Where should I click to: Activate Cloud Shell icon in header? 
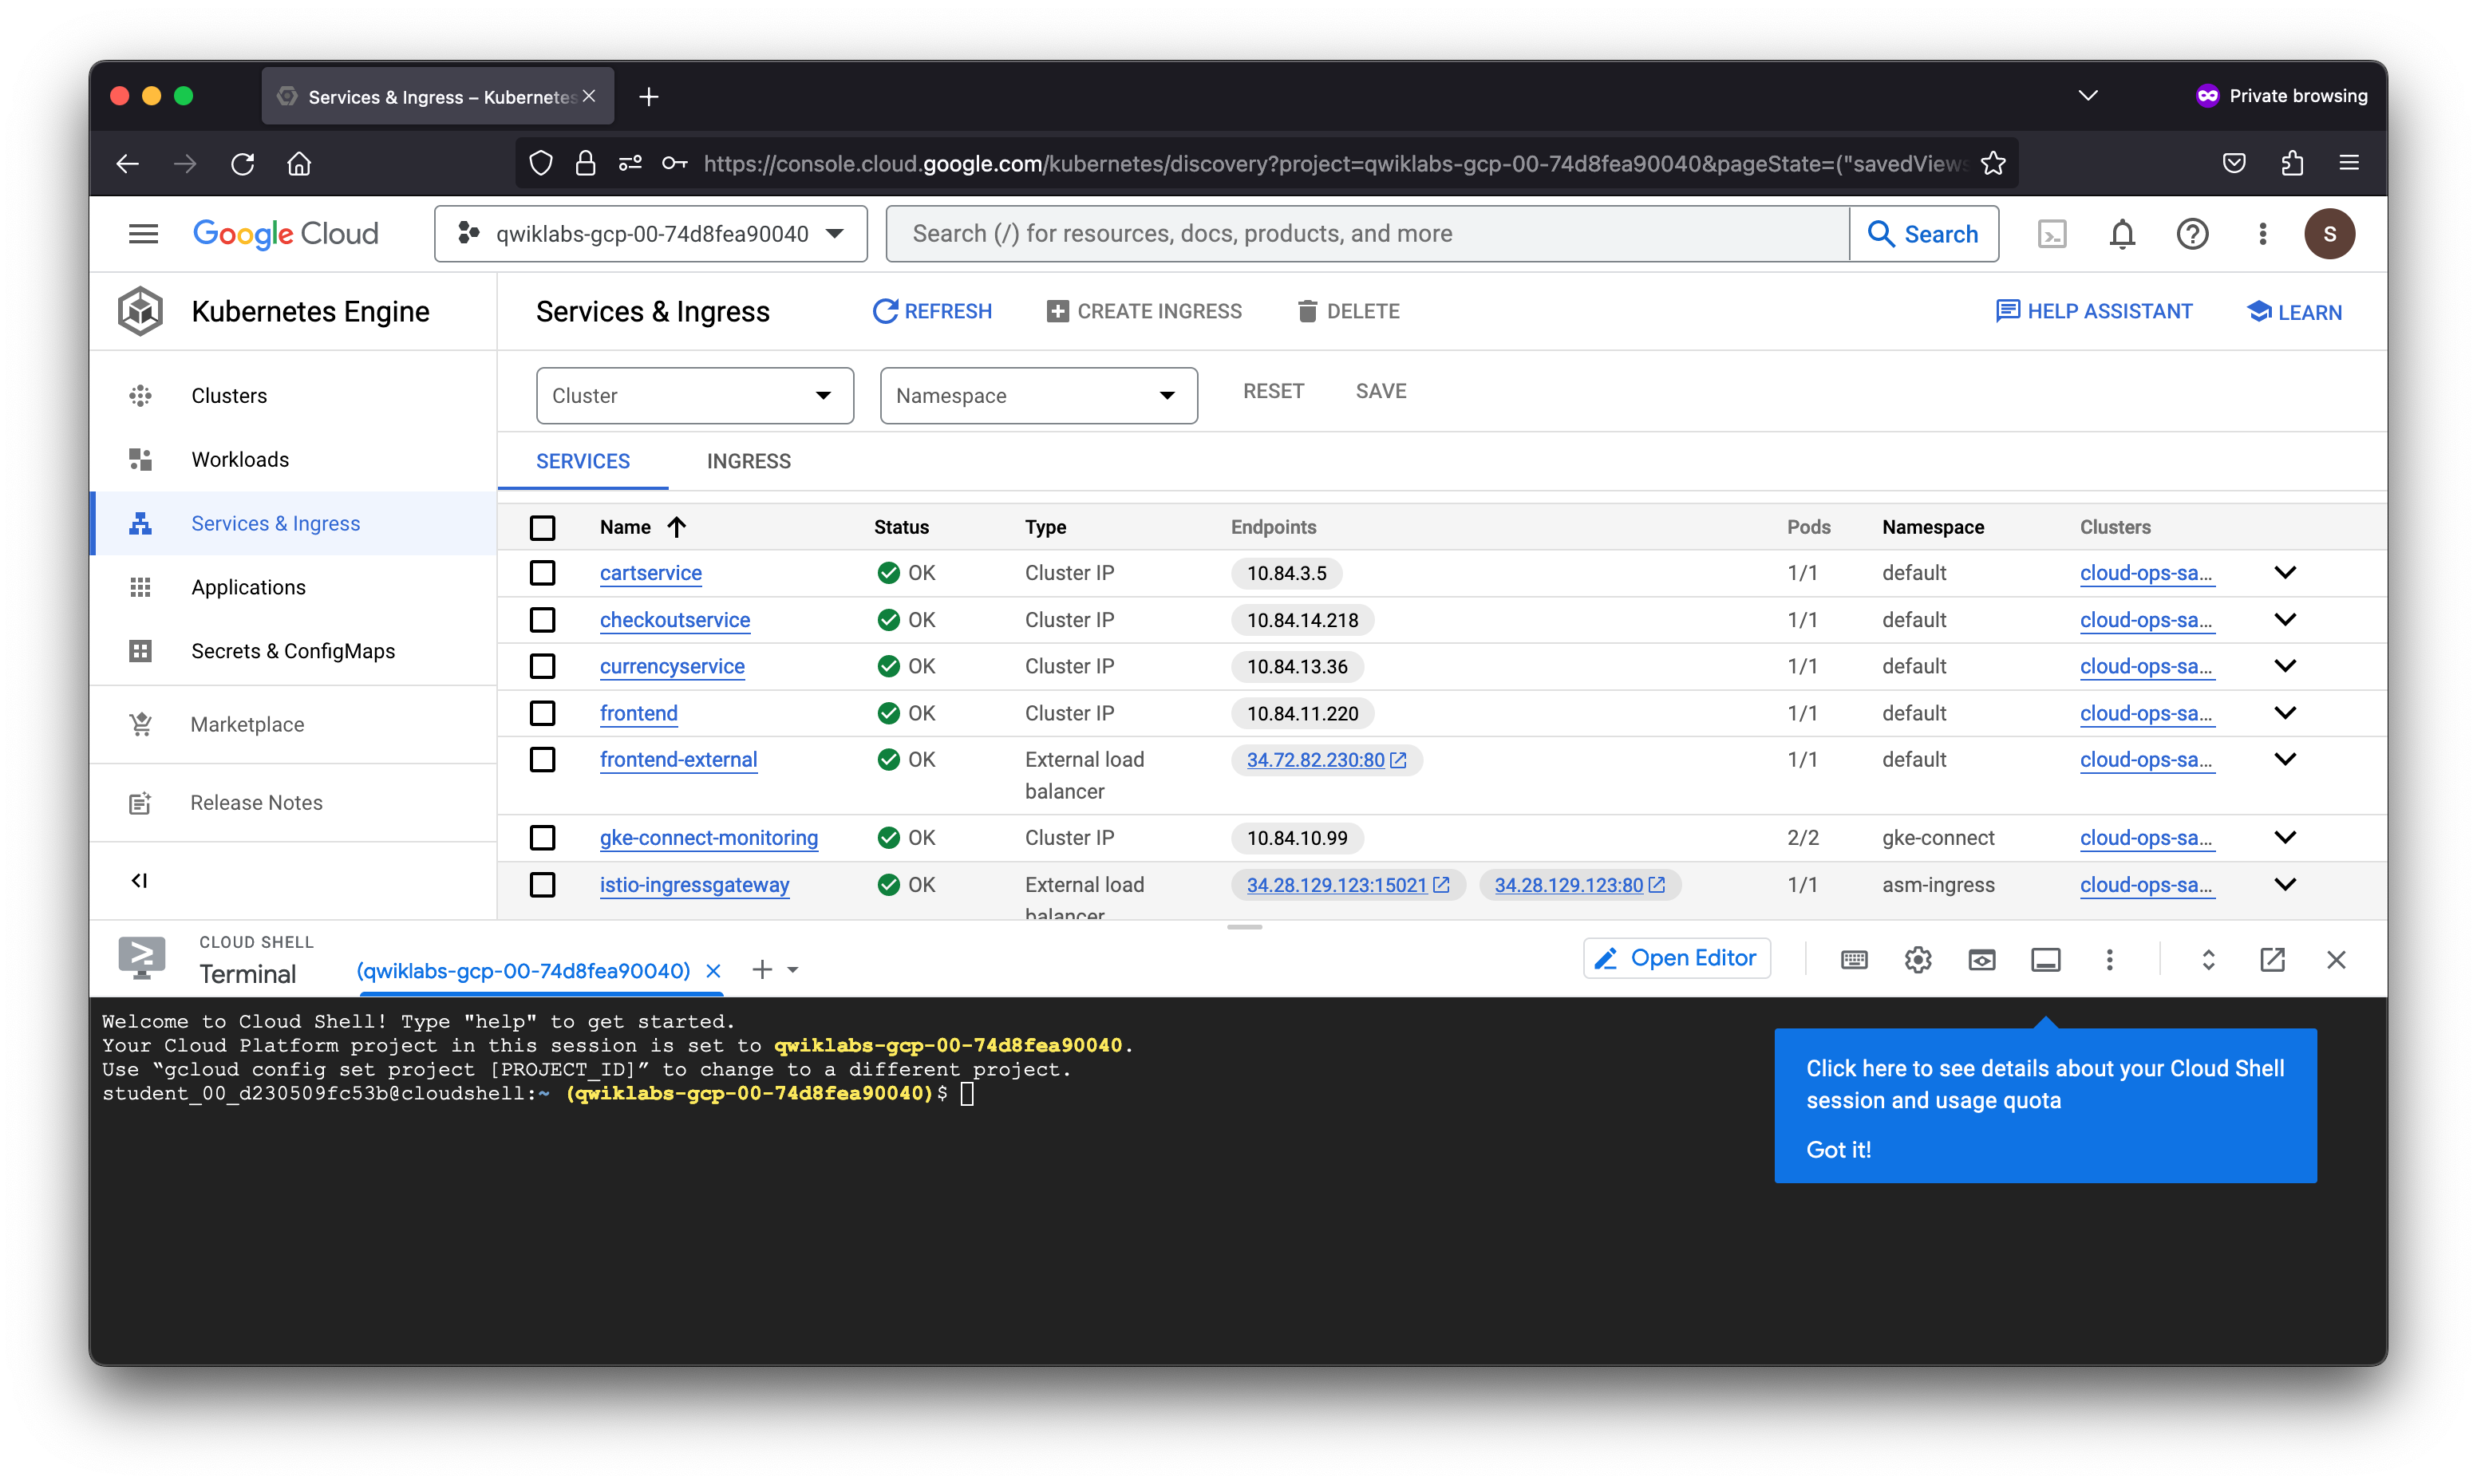pos(2051,234)
